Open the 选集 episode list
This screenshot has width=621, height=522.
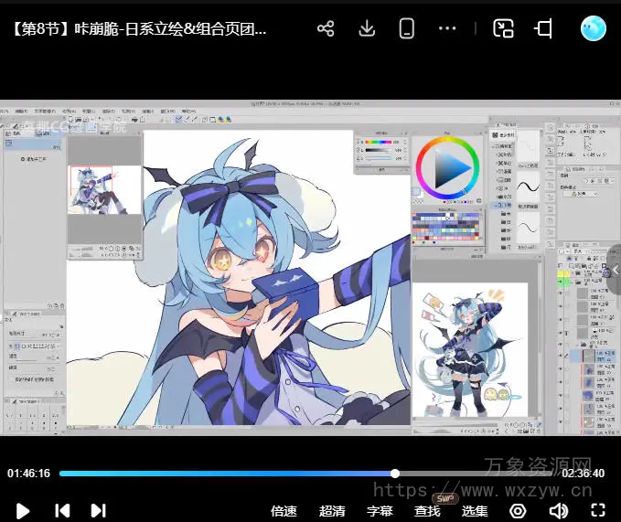[x=475, y=511]
